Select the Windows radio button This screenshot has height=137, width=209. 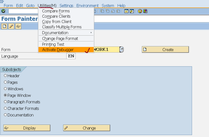[x=5, y=89]
